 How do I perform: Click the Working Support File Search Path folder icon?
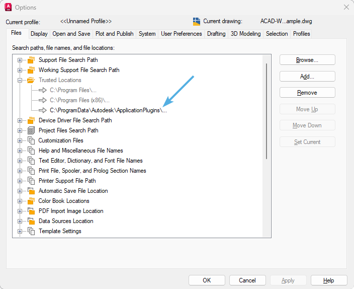[31, 70]
